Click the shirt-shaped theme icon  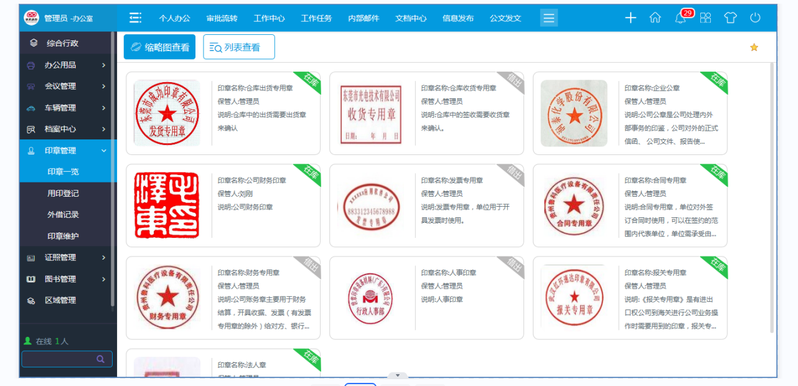[x=730, y=18]
